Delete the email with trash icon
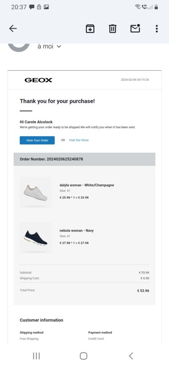Image resolution: width=169 pixels, height=367 pixels. pos(112,29)
